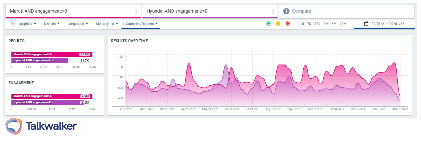Image resolution: width=421 pixels, height=141 pixels.
Task: Expand the Demographics filter dropdown
Action: click(x=23, y=24)
